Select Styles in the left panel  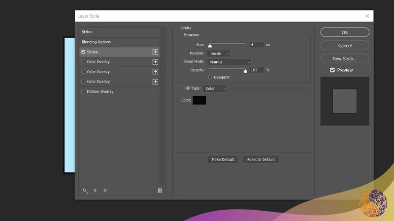coord(87,32)
